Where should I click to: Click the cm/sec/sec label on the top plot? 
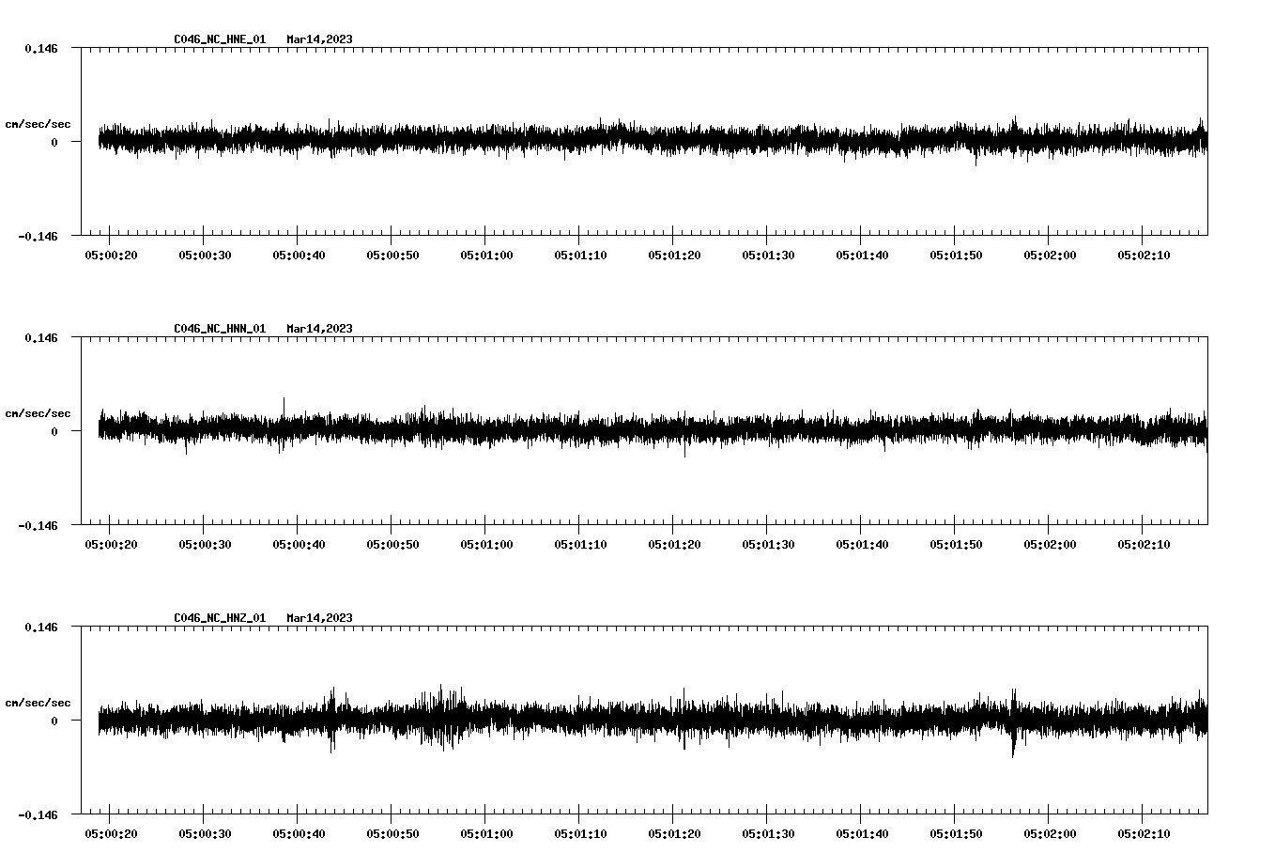(x=38, y=123)
